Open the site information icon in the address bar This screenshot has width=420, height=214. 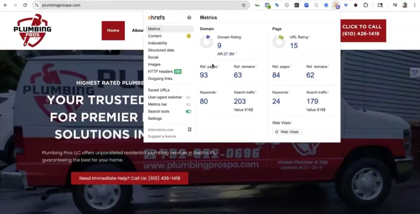click(x=37, y=5)
